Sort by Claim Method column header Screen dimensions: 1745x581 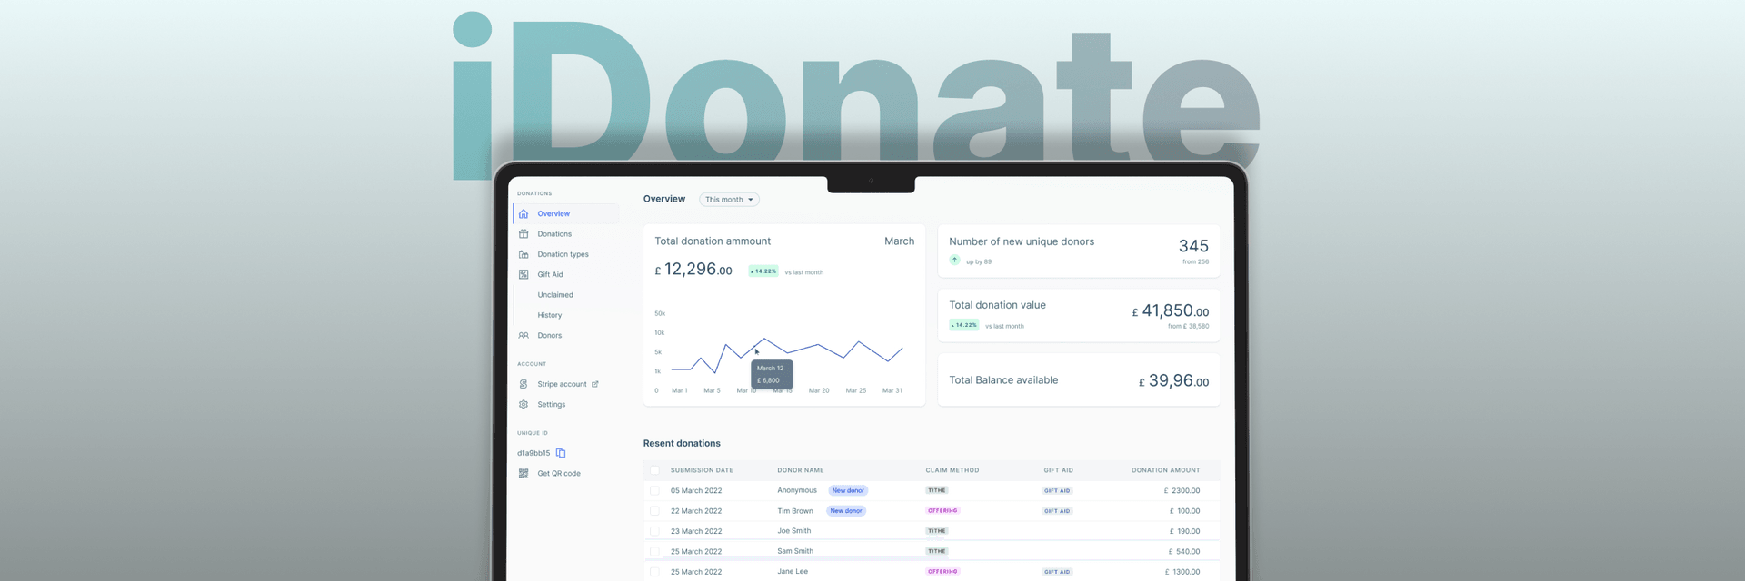(952, 470)
